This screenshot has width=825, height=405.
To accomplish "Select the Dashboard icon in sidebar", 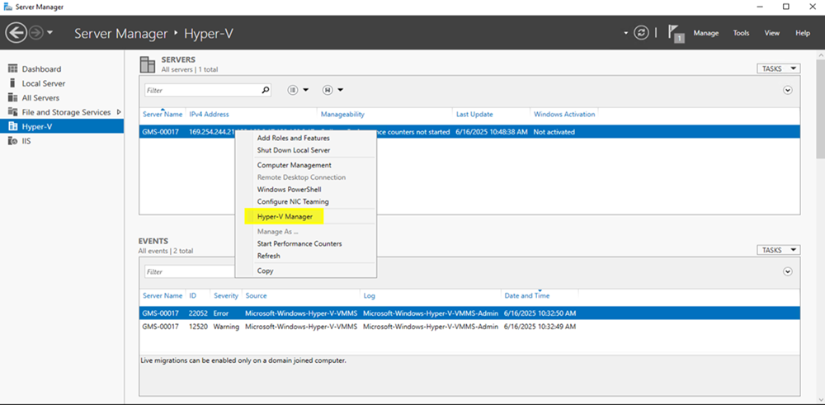I will coord(13,69).
